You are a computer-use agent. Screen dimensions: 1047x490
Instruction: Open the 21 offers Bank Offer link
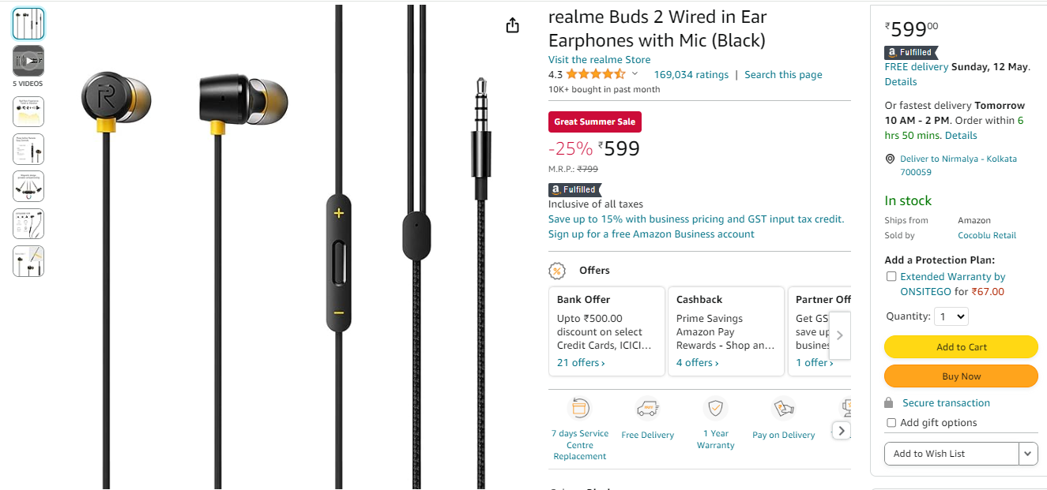click(x=581, y=363)
